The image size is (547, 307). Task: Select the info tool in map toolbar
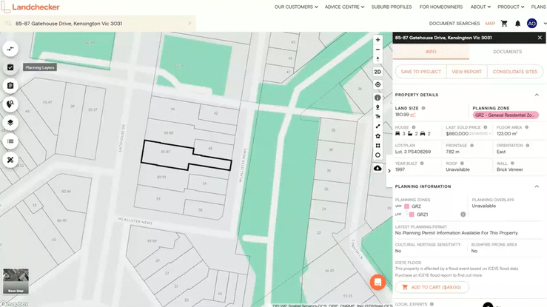click(x=377, y=98)
